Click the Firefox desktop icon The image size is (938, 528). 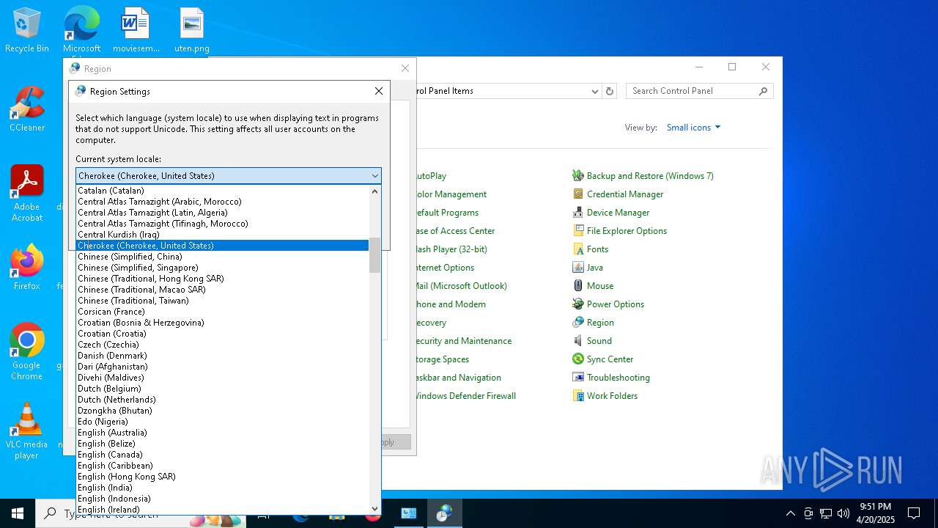coord(27,268)
